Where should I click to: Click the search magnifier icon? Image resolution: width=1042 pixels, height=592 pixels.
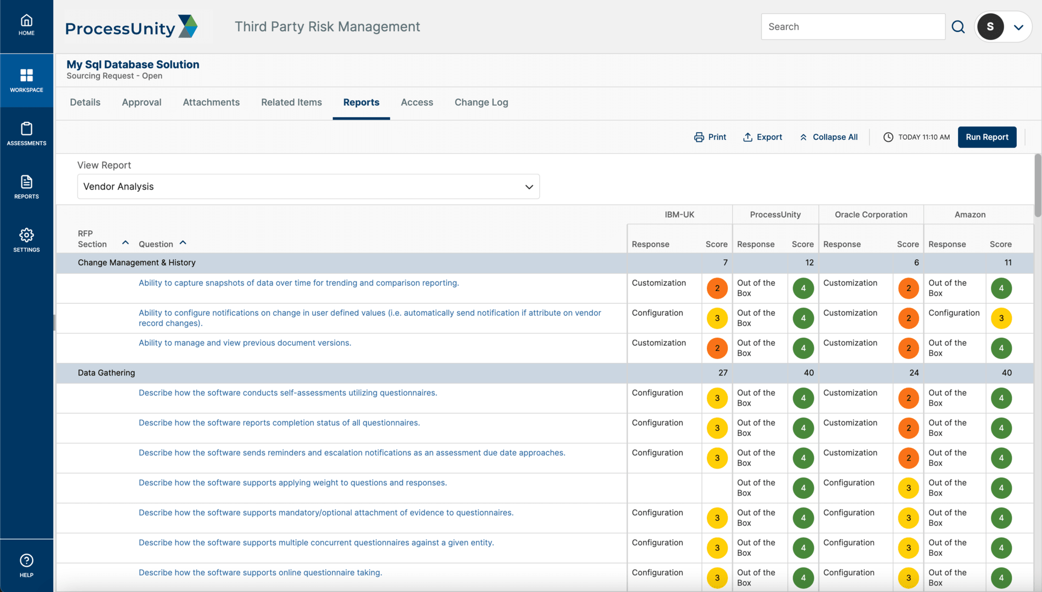point(958,27)
